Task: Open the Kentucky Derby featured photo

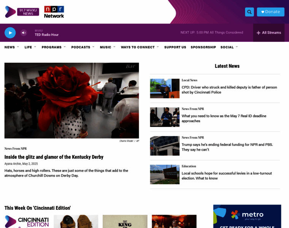Action: coord(72,101)
